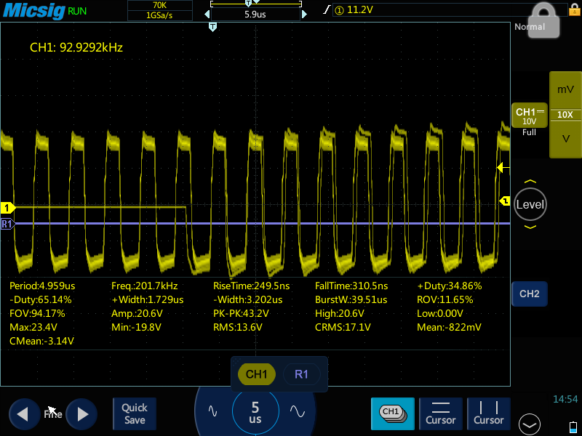Select the -Width:3.202us measurement
Screen dimensions: 582x436
click(247, 299)
